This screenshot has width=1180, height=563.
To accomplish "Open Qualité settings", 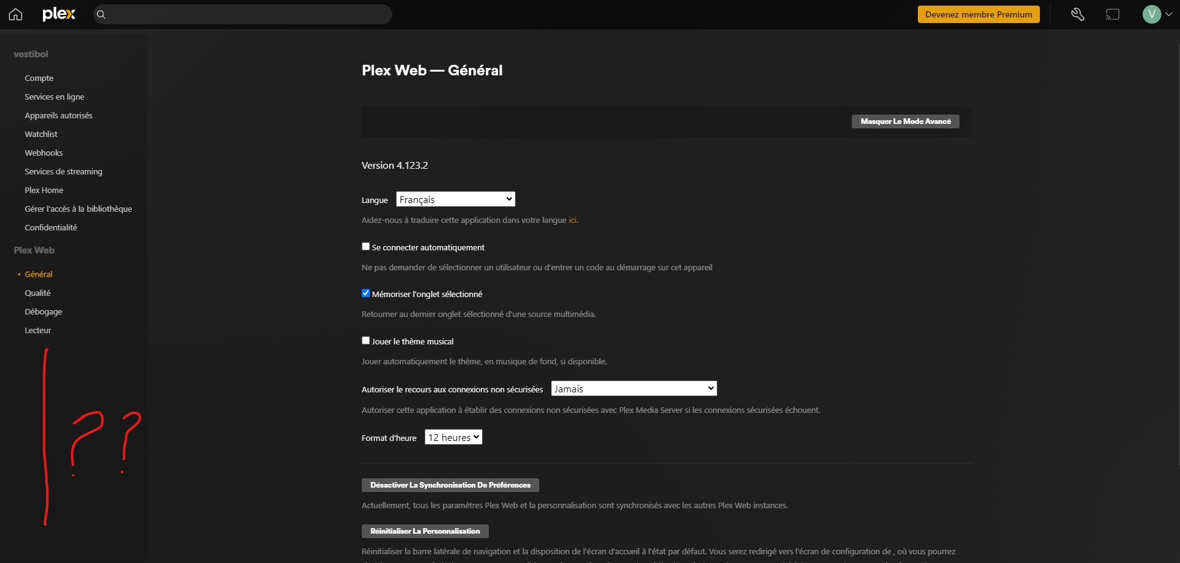I will tap(38, 293).
